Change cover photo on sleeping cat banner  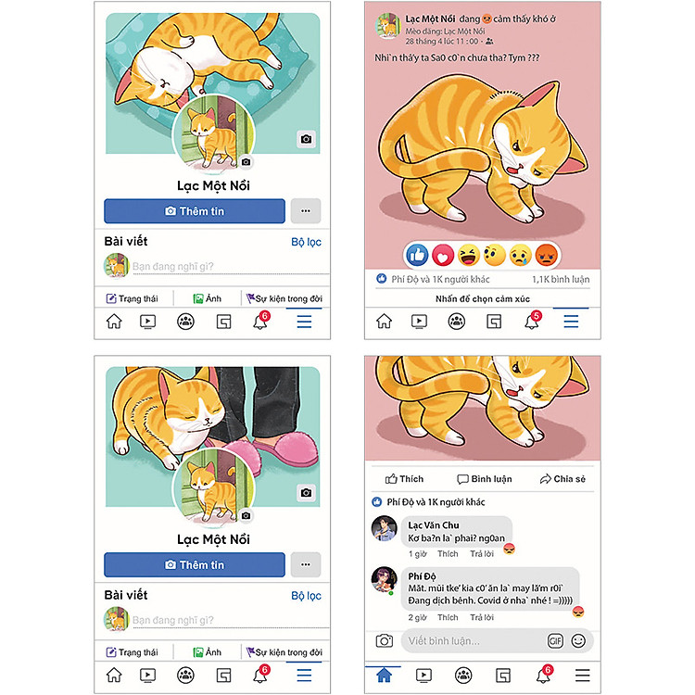pyautogui.click(x=306, y=139)
